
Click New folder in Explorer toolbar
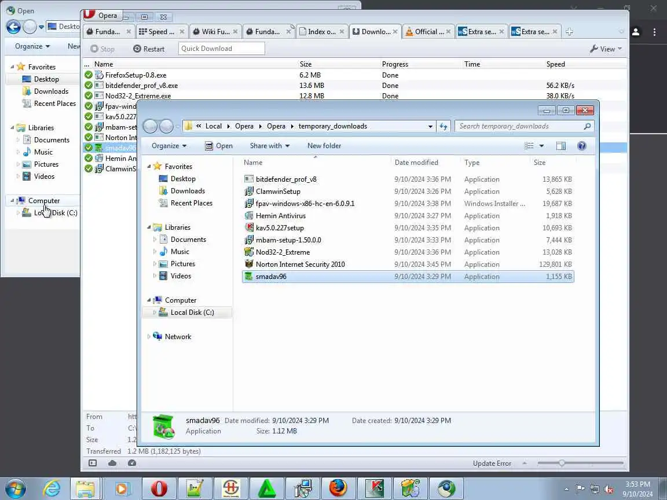(324, 146)
